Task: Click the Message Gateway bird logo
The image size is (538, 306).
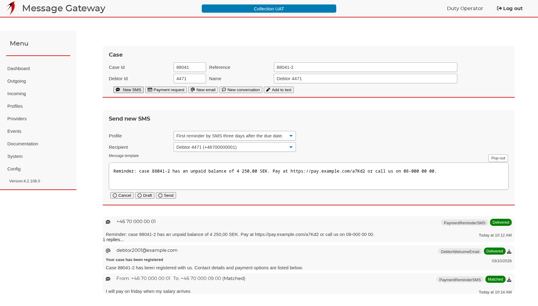Action: [11, 8]
